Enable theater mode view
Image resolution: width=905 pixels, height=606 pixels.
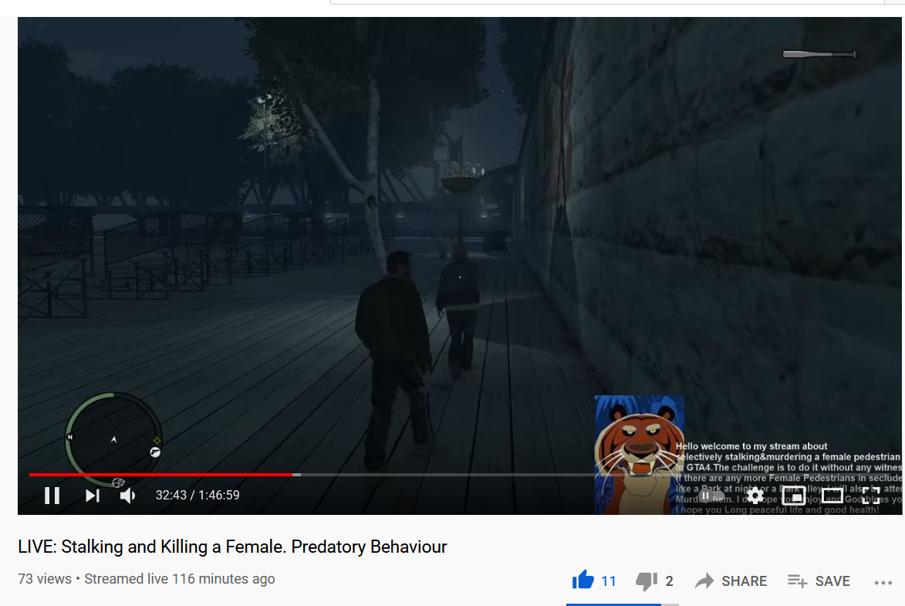coord(832,496)
